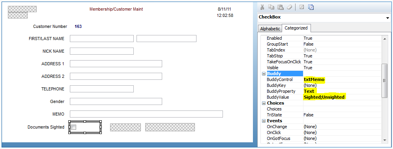Click the TakeFocusOnClick True value
393x149 pixels.
[x=308, y=62]
